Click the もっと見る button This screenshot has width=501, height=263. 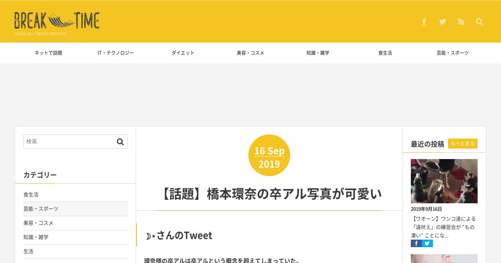click(x=463, y=144)
